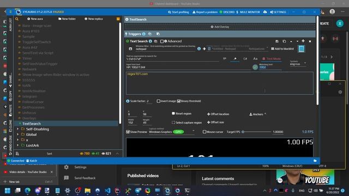Click Reset region button
Viewport: 349px width, 196px height.
(x=182, y=114)
